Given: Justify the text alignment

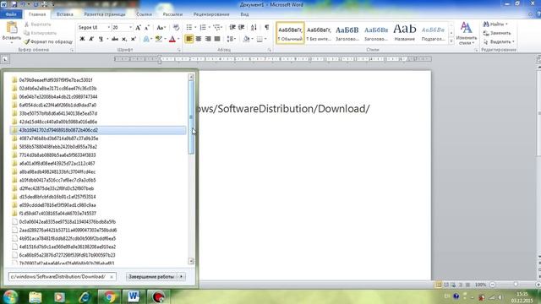Looking at the screenshot, I should [217, 39].
